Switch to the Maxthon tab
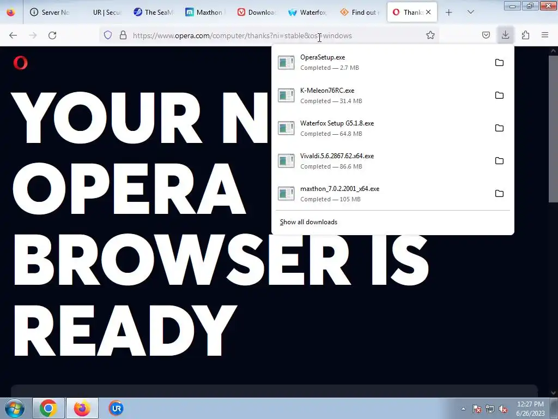Screen dimensions: 558x419 point(205,12)
